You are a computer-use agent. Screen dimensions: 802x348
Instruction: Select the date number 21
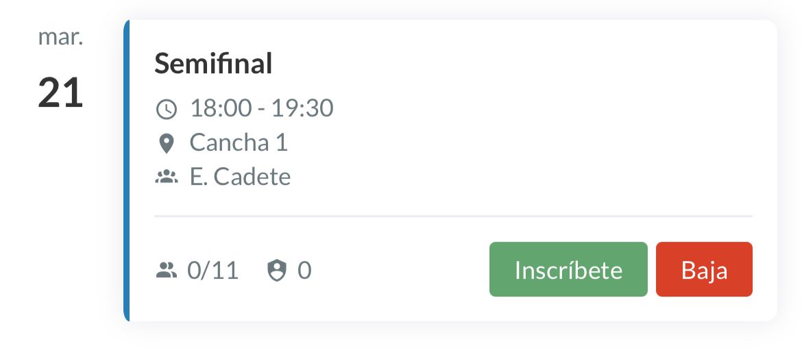click(60, 92)
